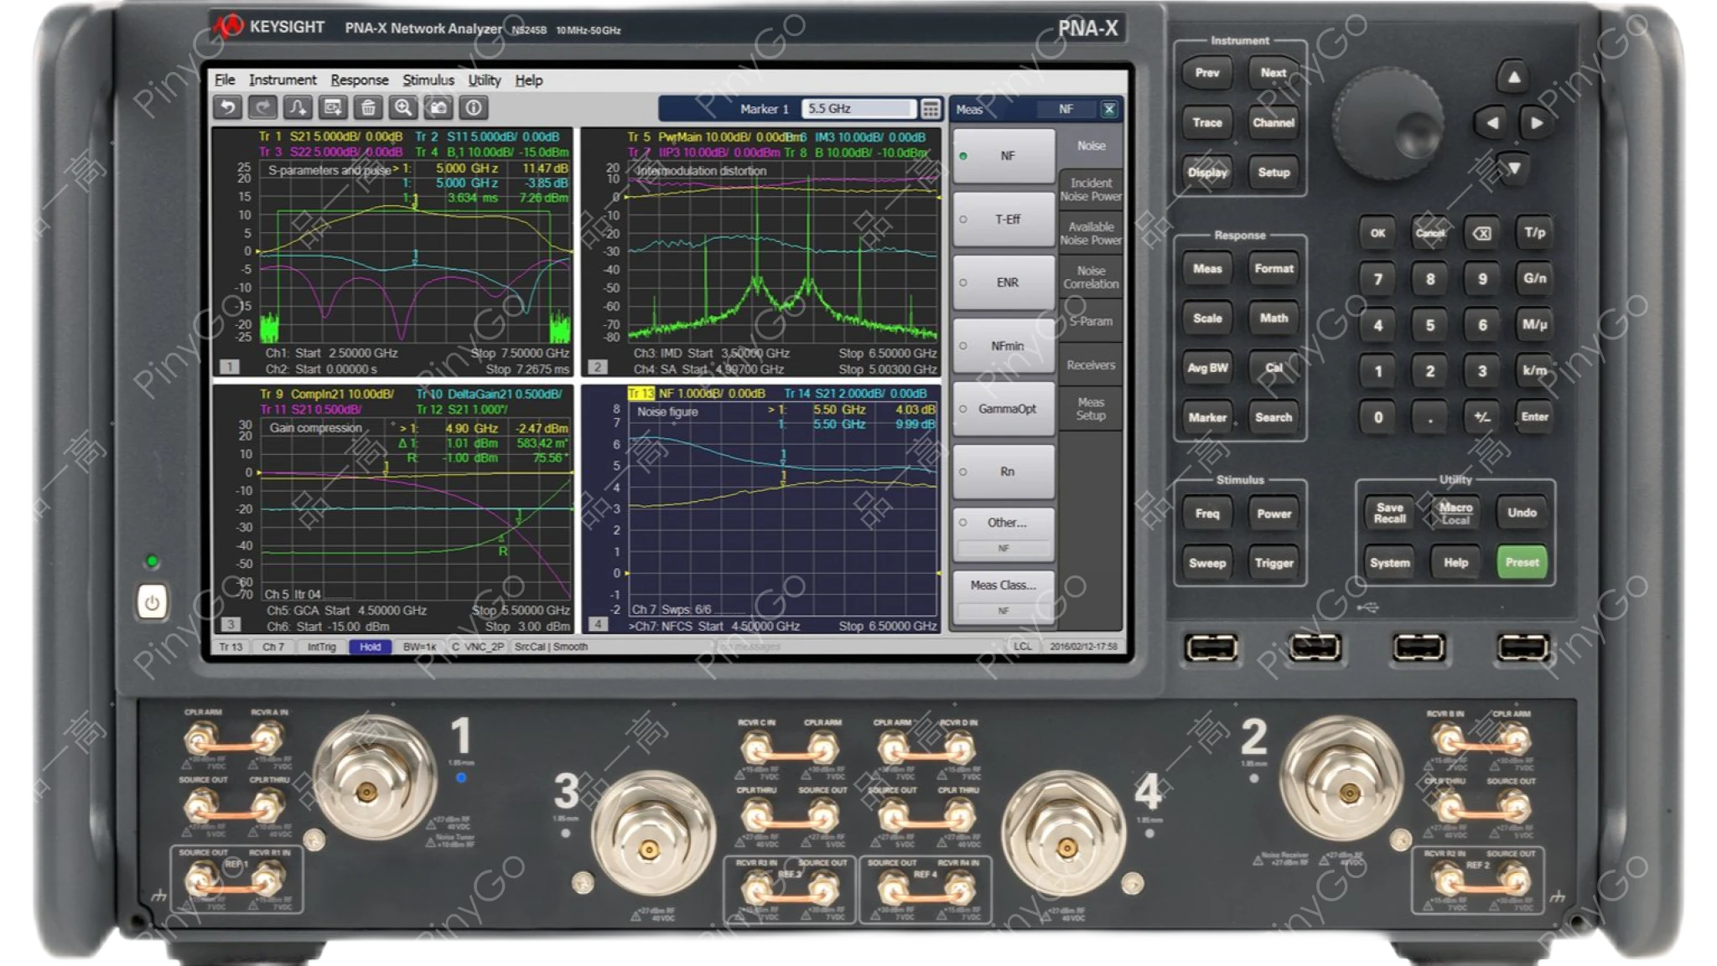Open the Response menu
The height and width of the screenshot is (966, 1717).
pos(360,80)
